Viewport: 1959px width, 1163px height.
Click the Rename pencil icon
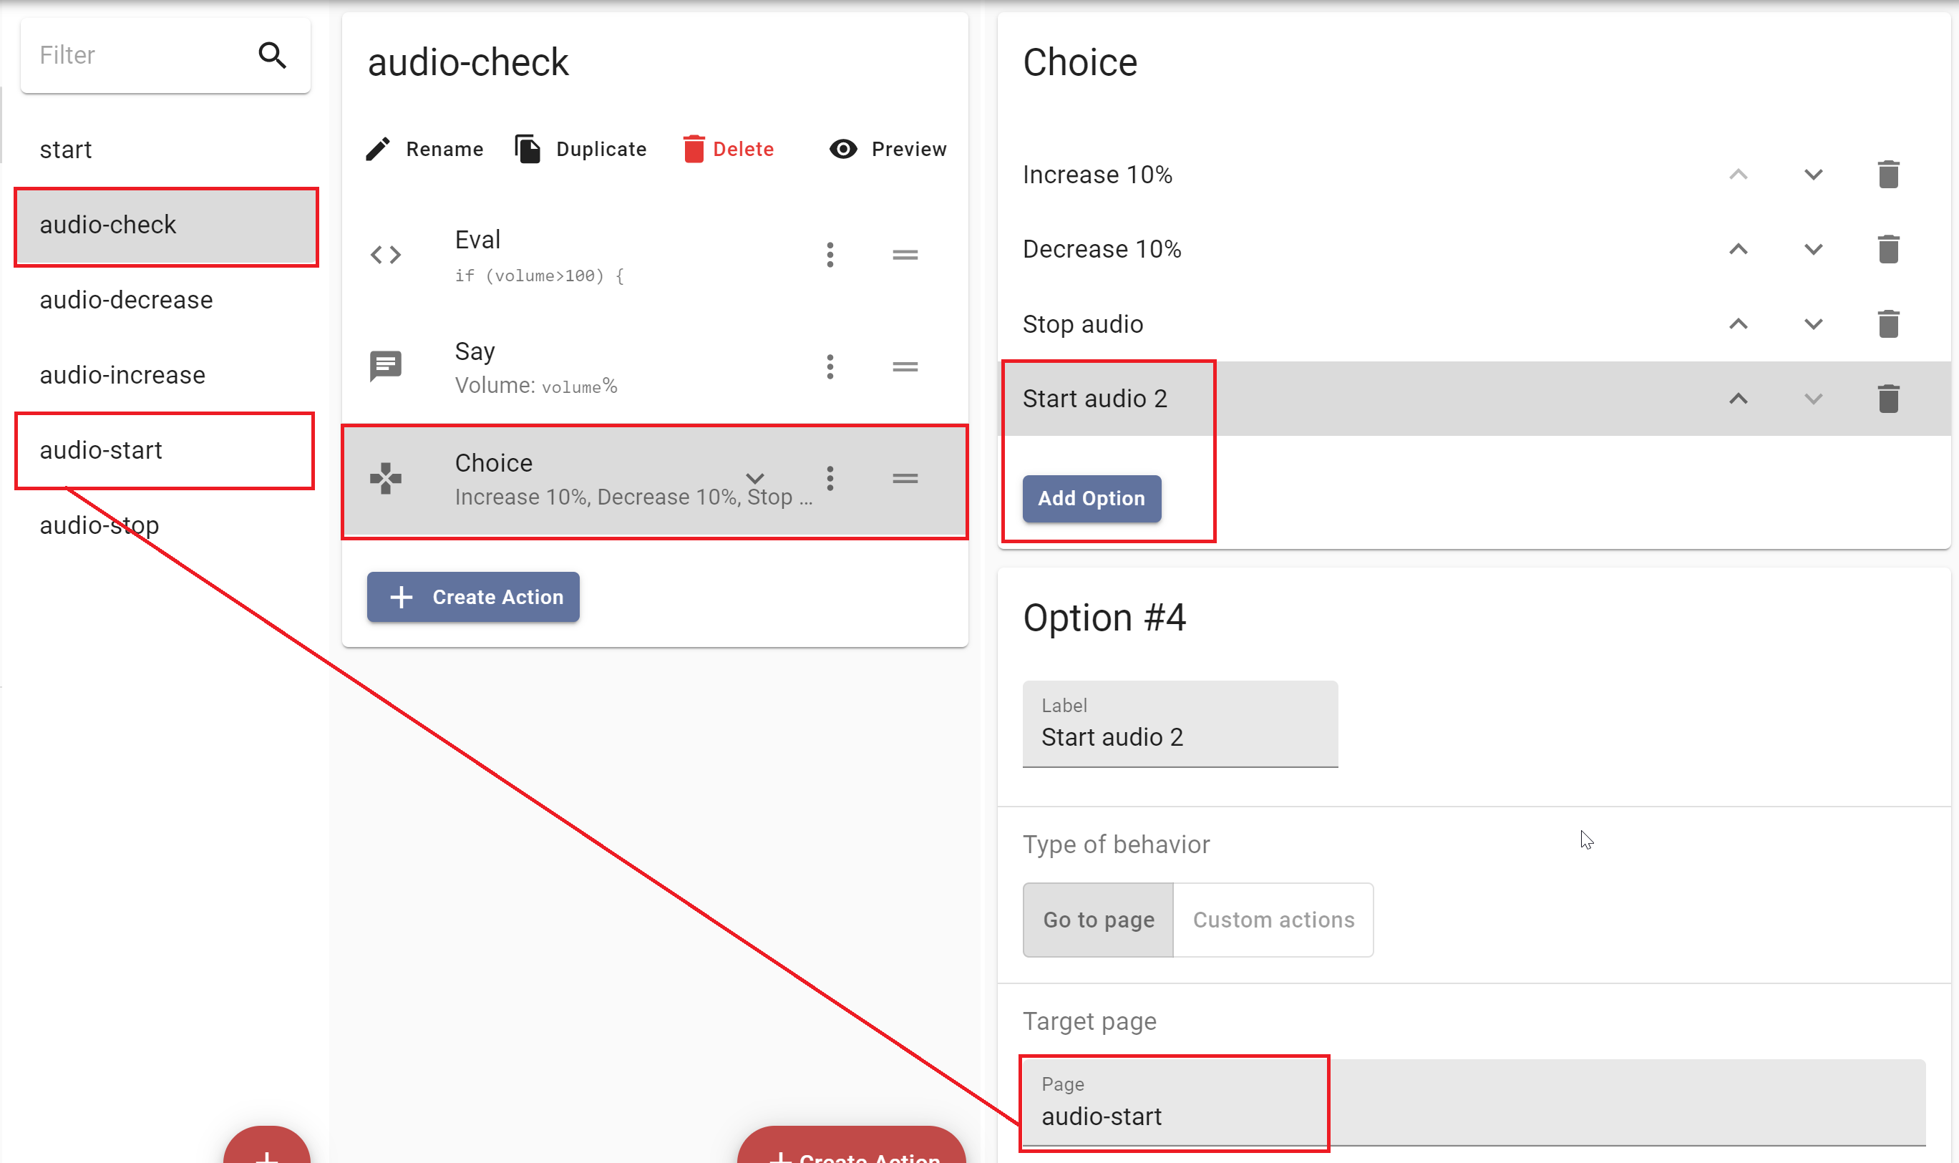click(x=378, y=149)
